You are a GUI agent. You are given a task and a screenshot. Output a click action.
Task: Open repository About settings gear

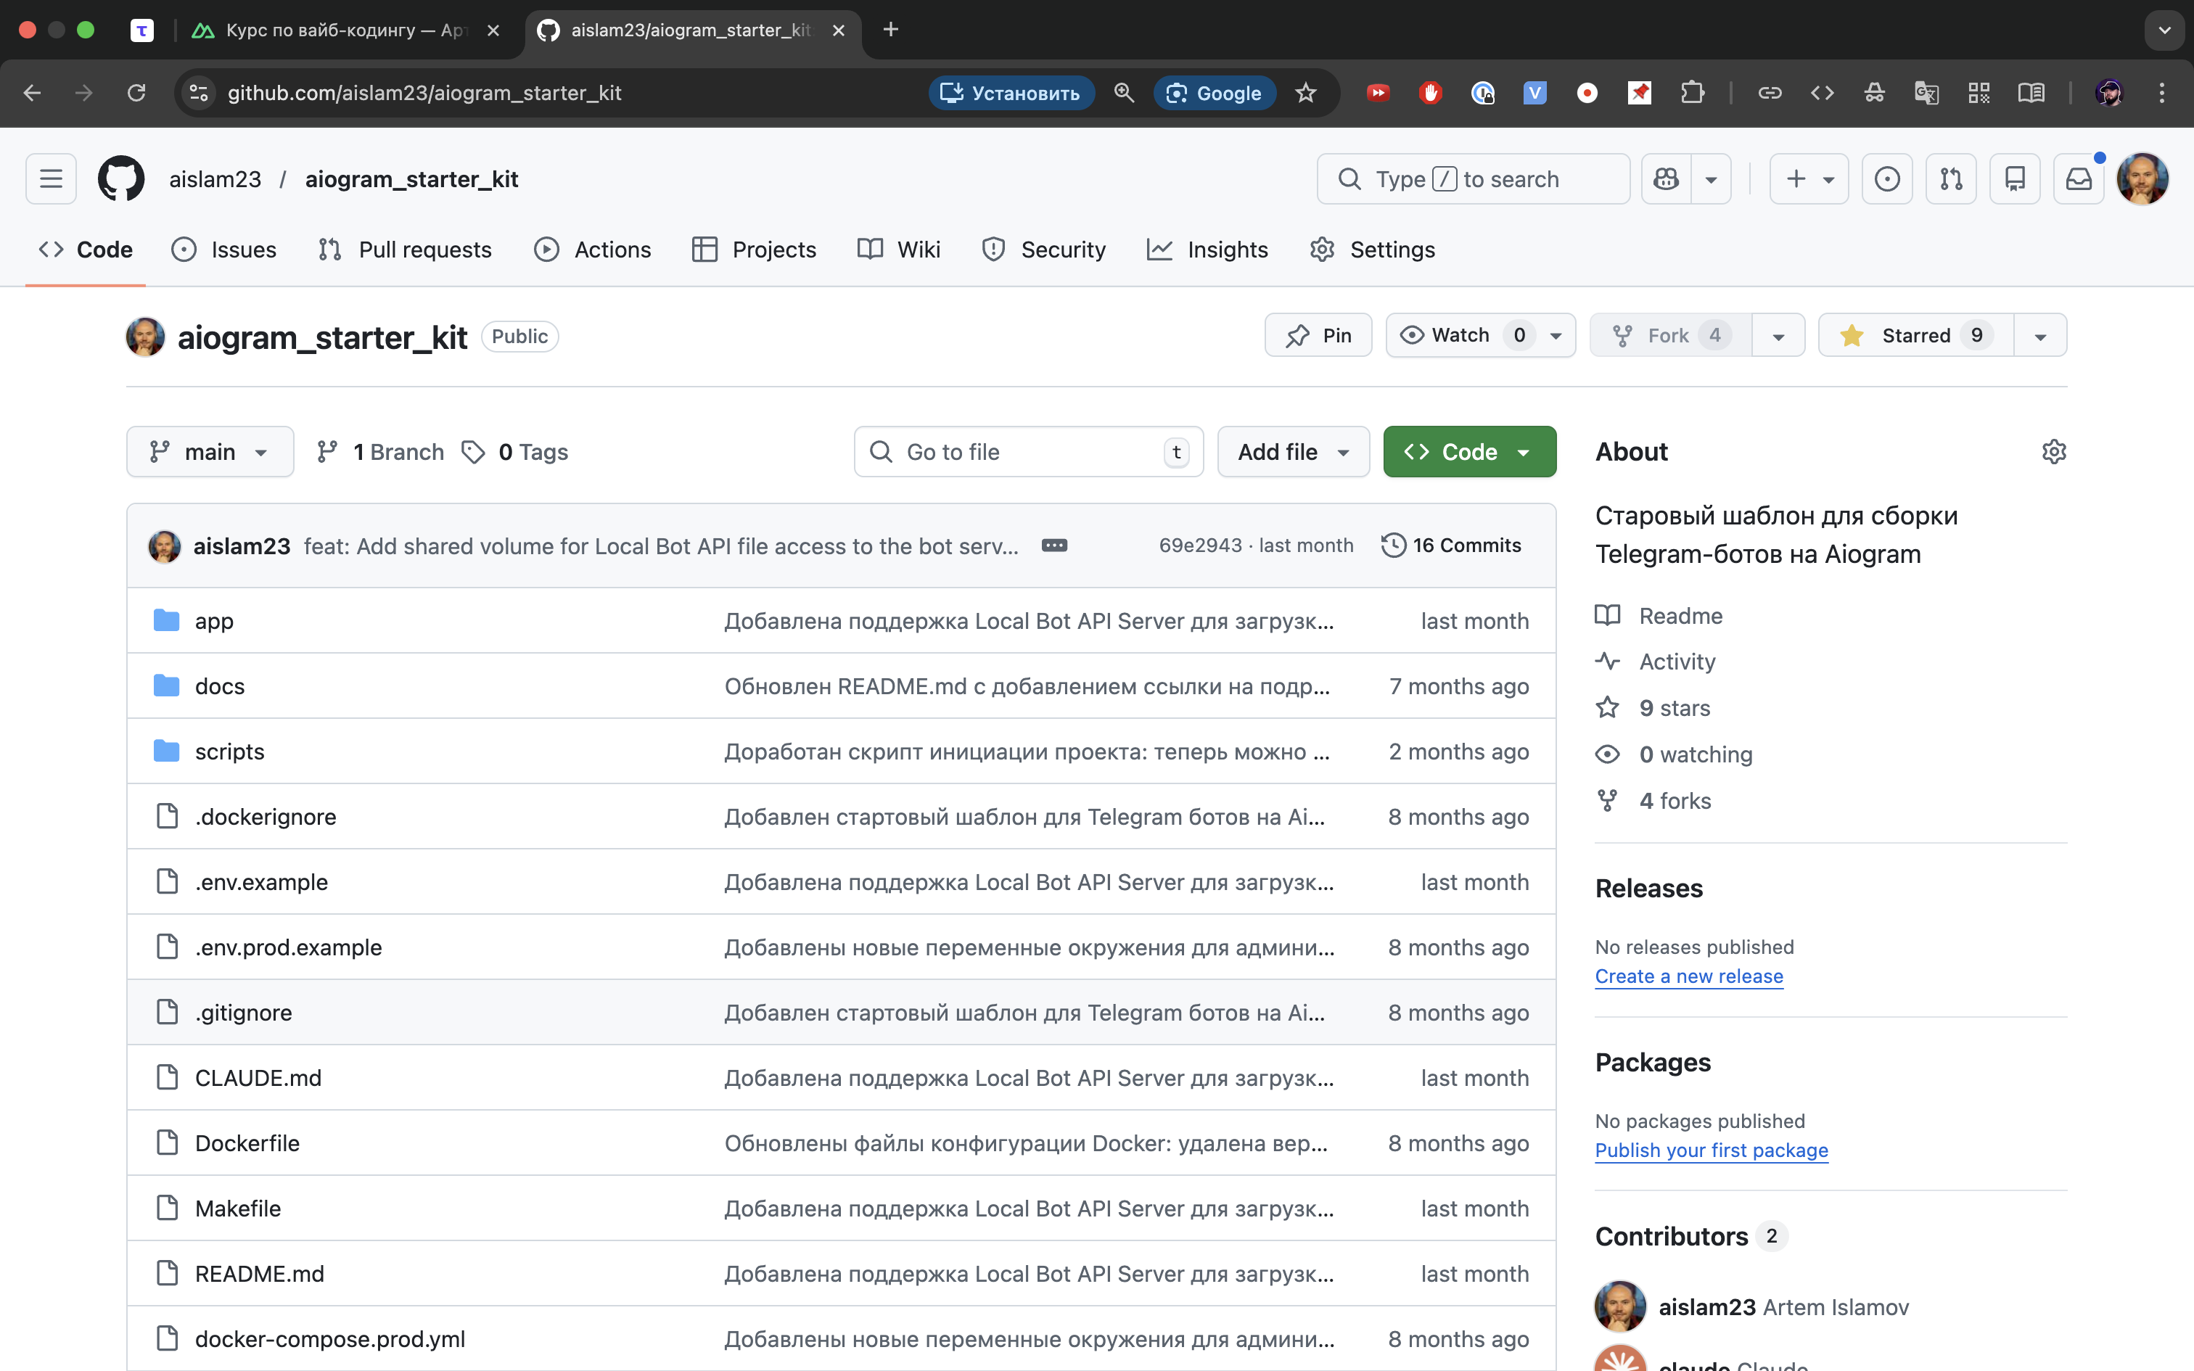pyautogui.click(x=2053, y=451)
